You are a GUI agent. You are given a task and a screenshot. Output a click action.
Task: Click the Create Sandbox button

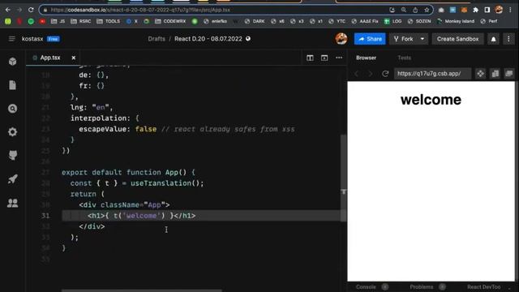pos(457,39)
